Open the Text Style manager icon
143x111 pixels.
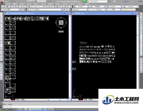point(75,7)
